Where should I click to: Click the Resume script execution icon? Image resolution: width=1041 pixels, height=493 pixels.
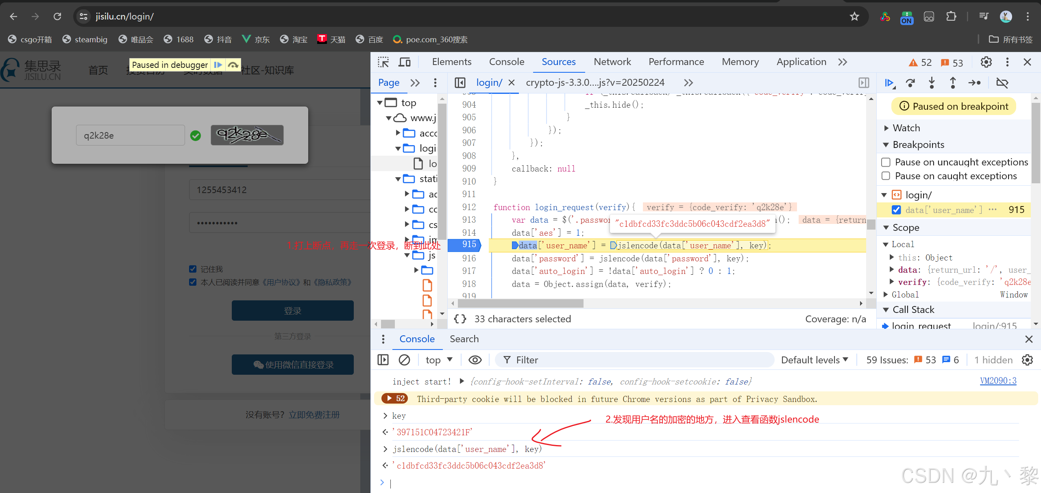pyautogui.click(x=889, y=83)
